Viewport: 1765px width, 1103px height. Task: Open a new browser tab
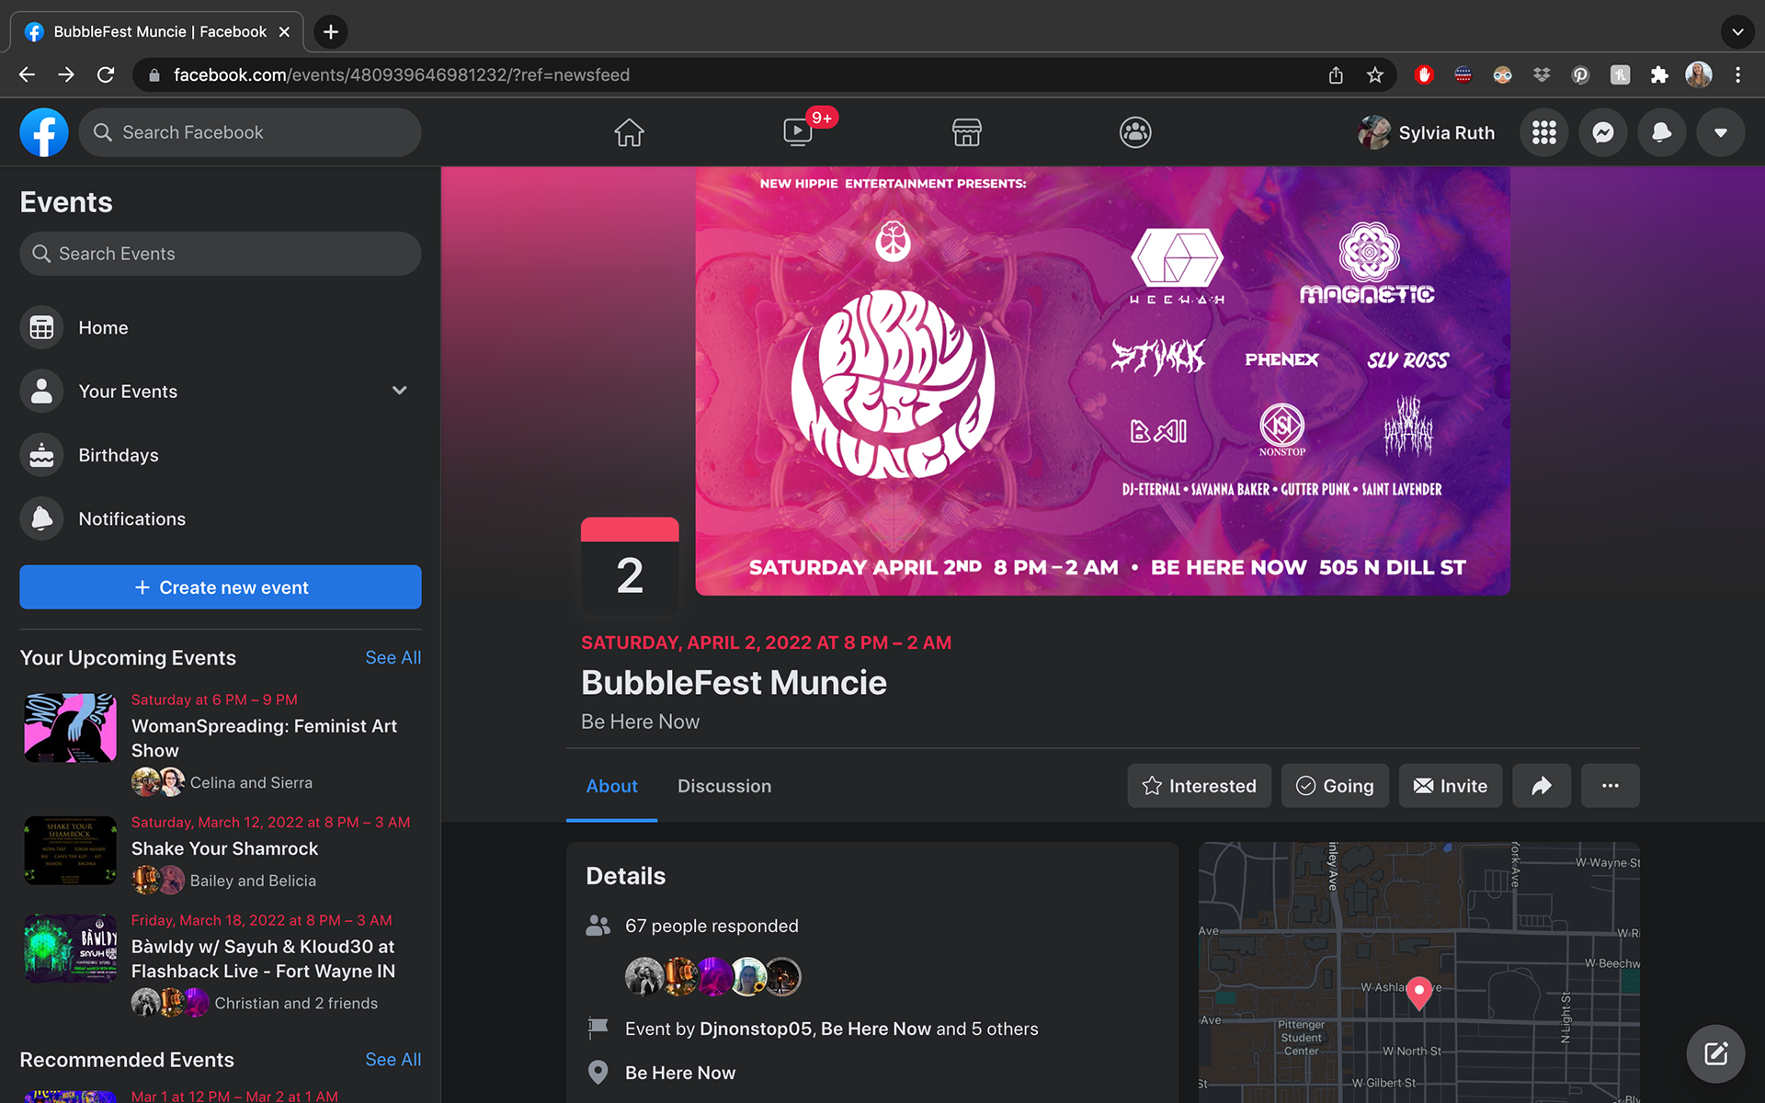[x=331, y=31]
